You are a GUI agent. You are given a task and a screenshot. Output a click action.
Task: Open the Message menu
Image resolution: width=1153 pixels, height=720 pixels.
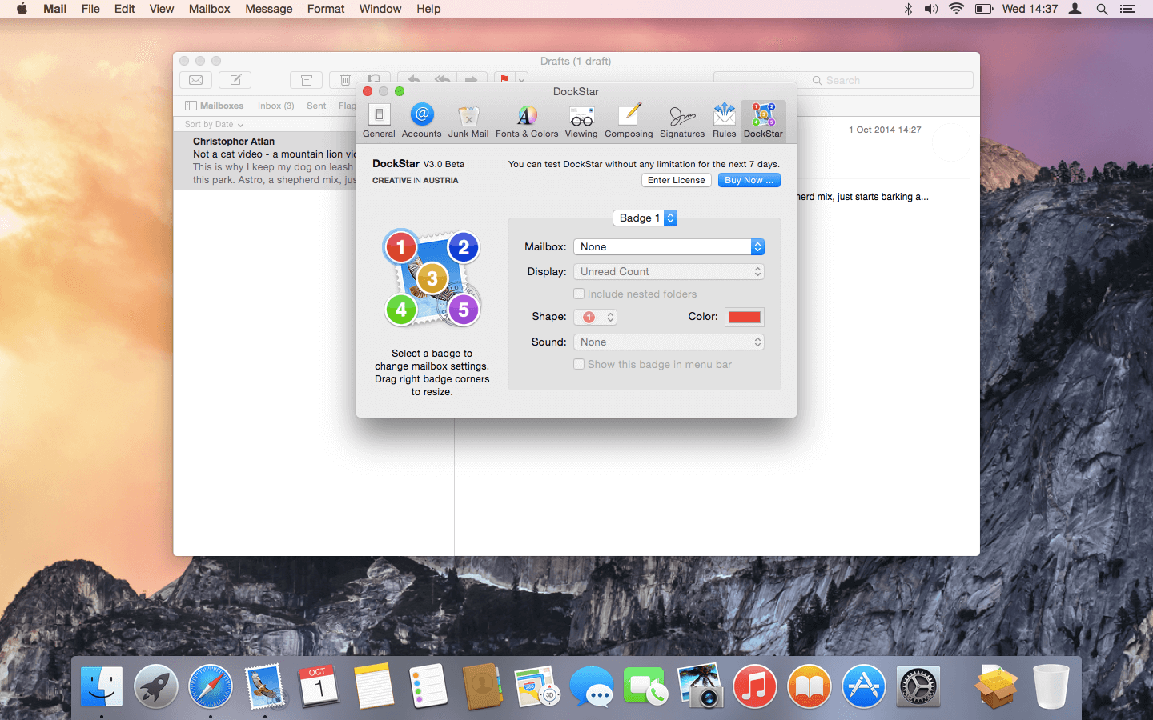(268, 9)
